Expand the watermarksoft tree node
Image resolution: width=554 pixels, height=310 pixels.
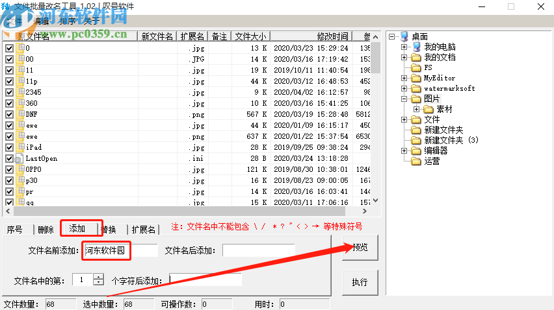point(404,88)
